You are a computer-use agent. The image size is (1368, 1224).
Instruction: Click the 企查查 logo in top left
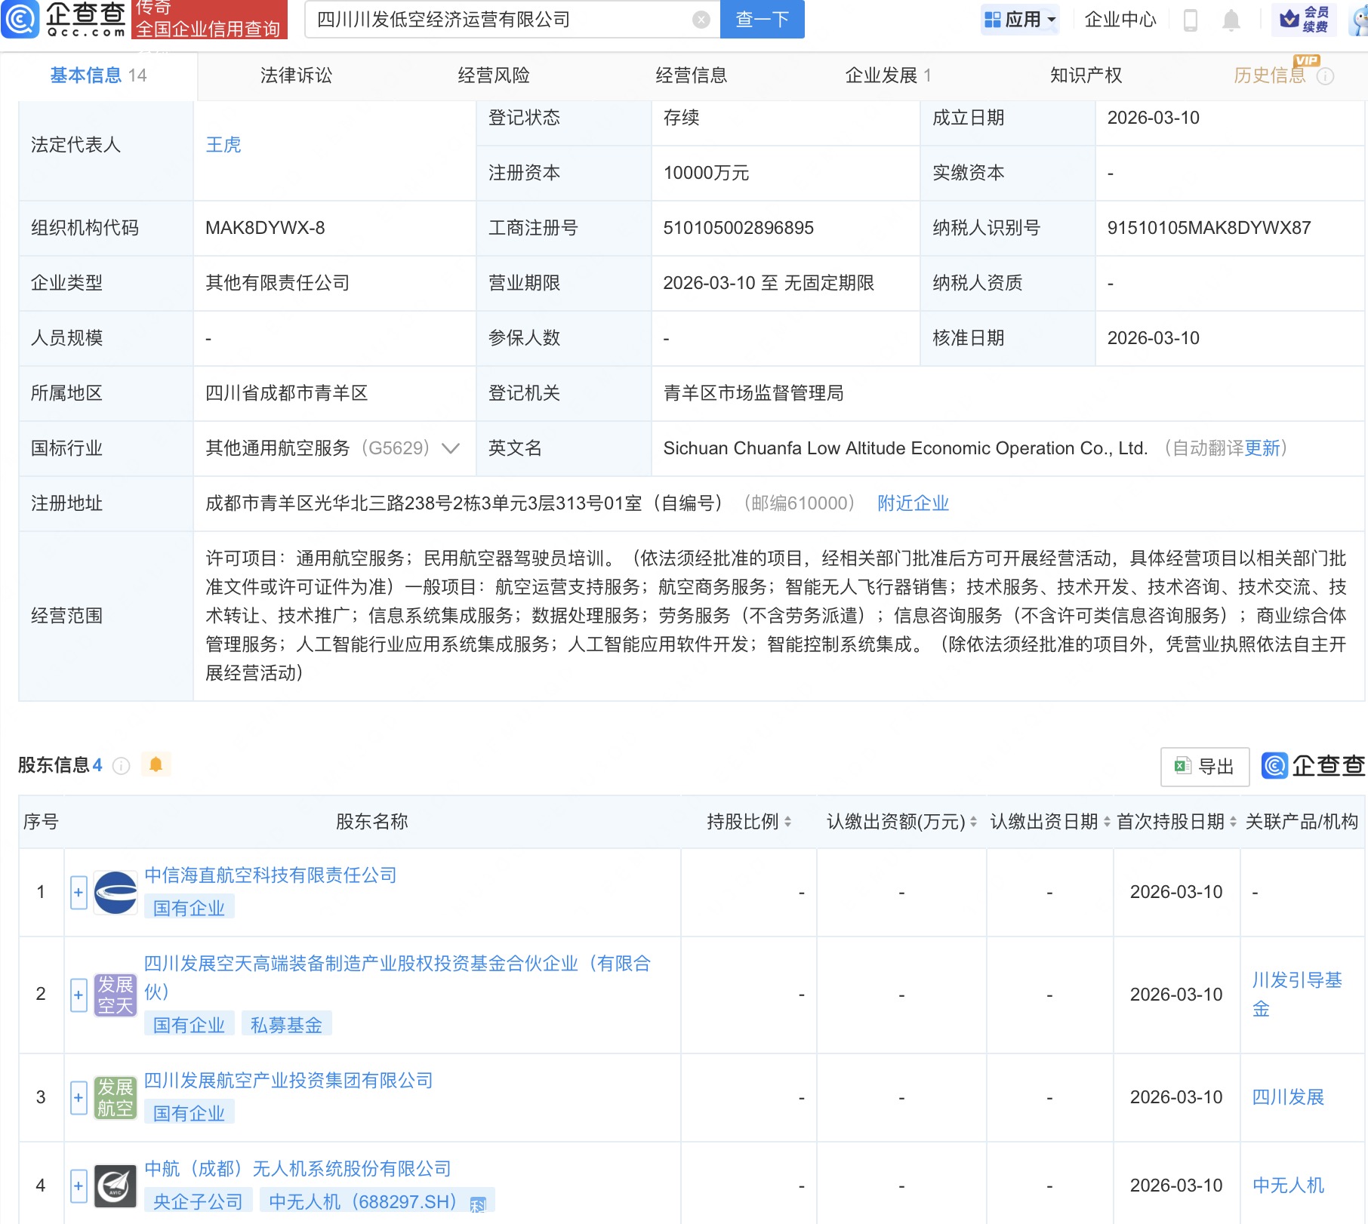click(64, 20)
